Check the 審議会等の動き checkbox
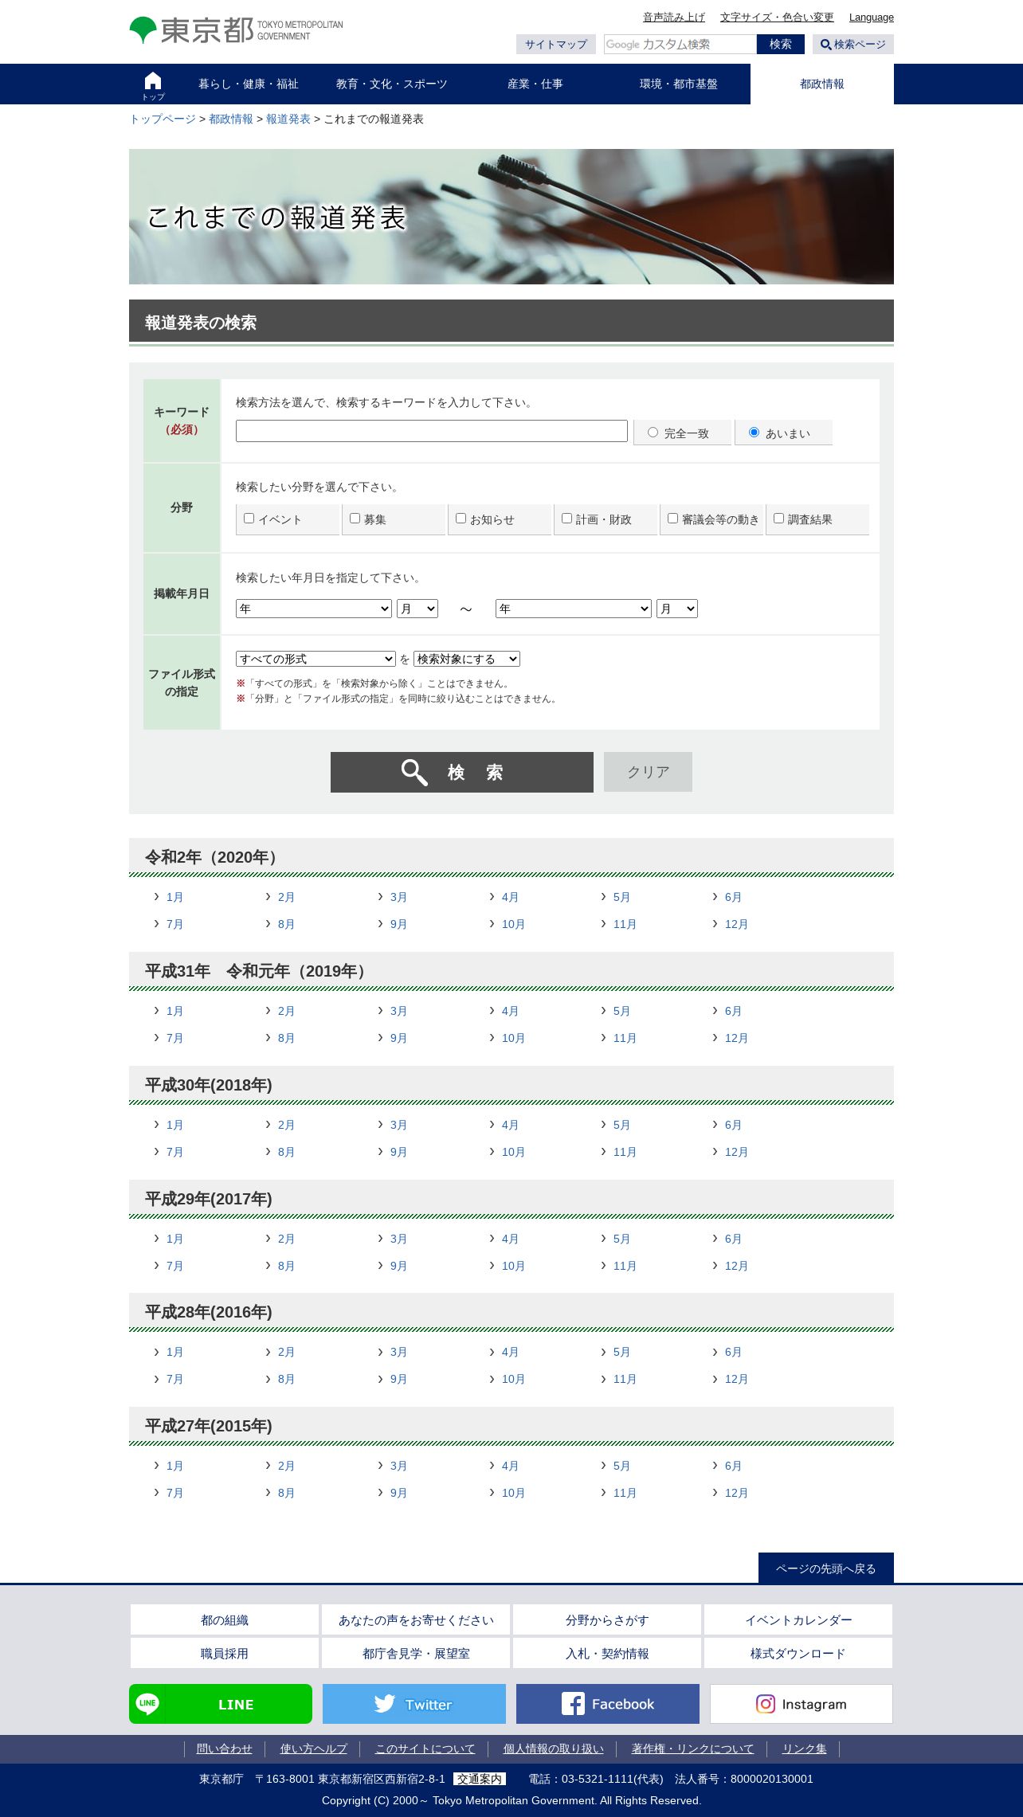This screenshot has height=1817, width=1023. 672,519
